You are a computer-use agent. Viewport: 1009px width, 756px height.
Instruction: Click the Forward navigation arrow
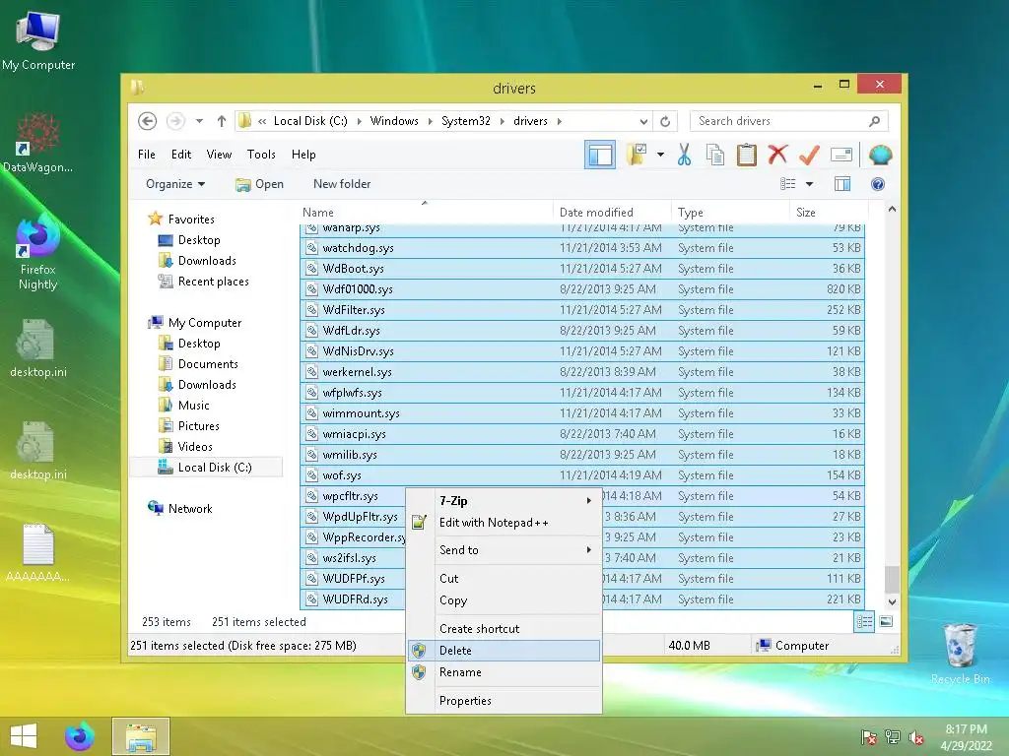tap(175, 121)
